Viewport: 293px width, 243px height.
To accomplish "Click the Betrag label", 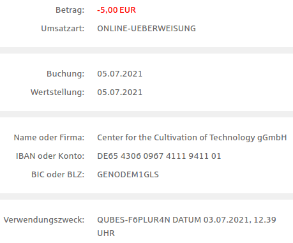I will tap(70, 10).
